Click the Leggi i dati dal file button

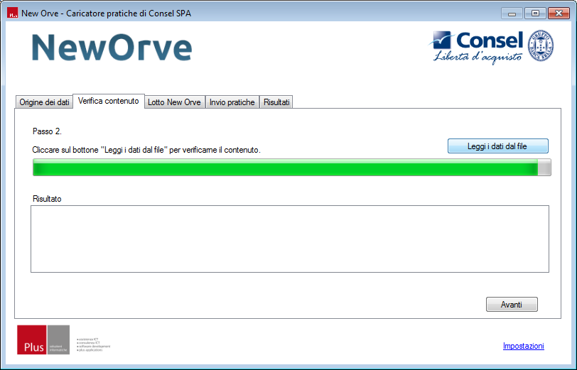click(x=498, y=146)
